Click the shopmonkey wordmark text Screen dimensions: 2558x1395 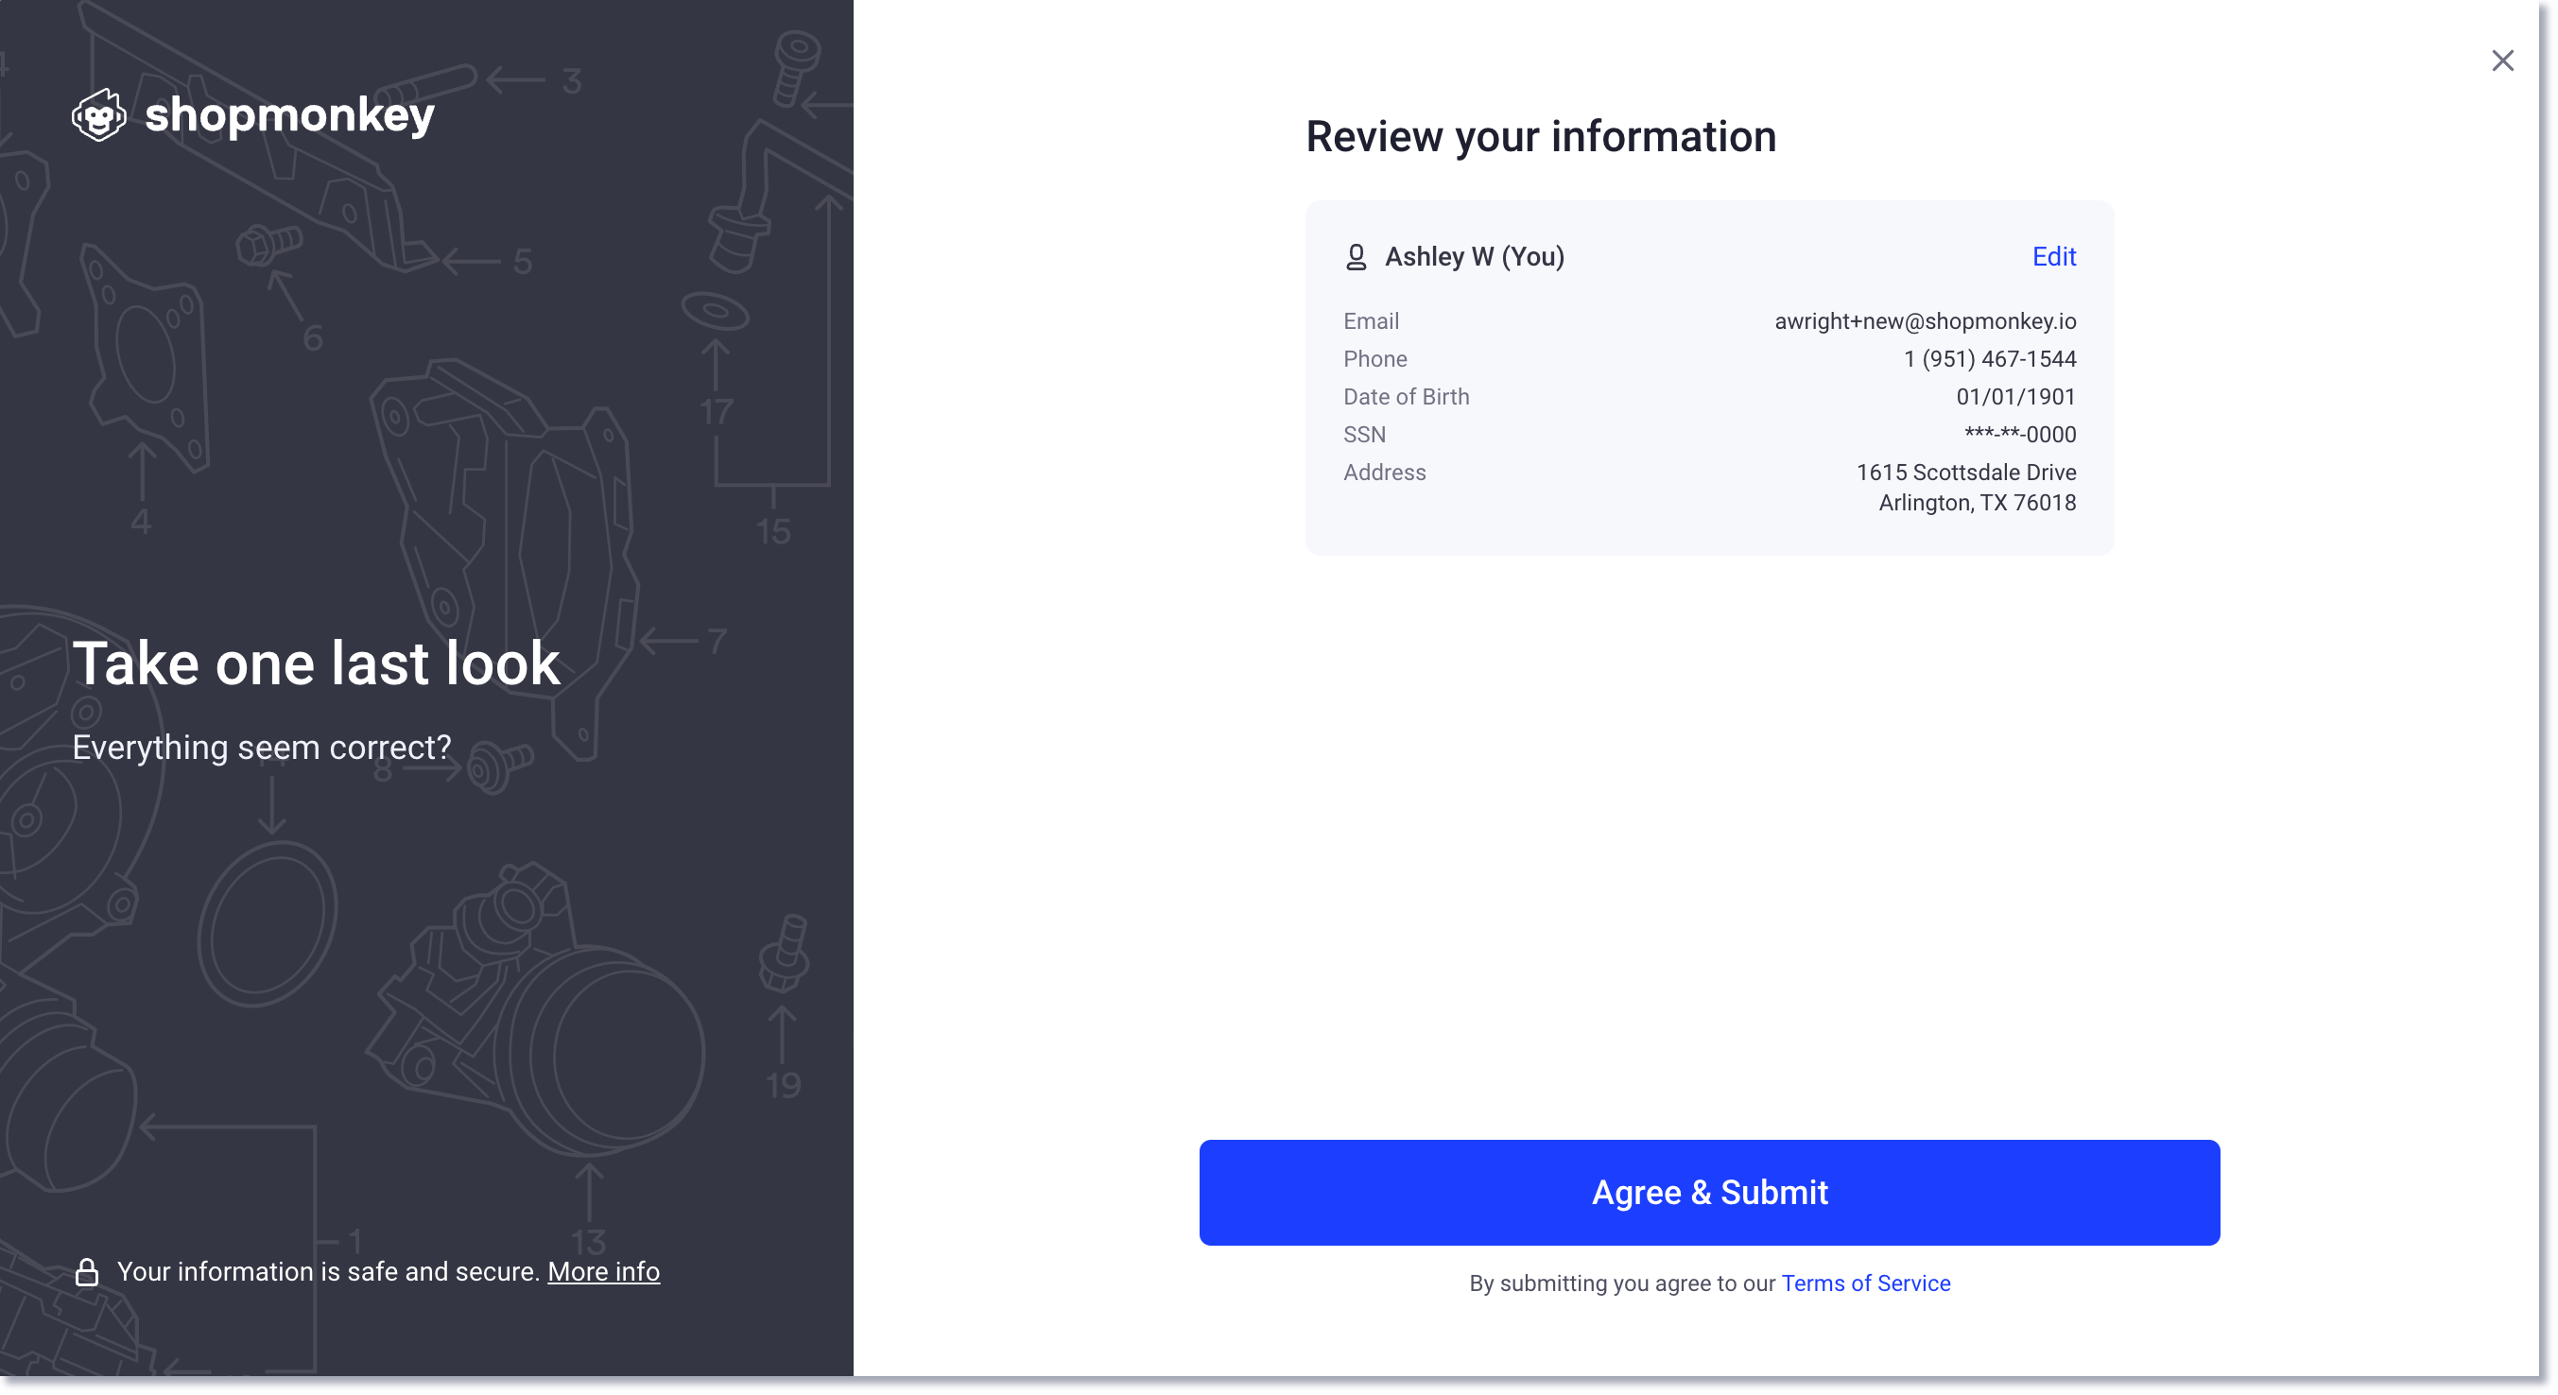click(x=289, y=115)
